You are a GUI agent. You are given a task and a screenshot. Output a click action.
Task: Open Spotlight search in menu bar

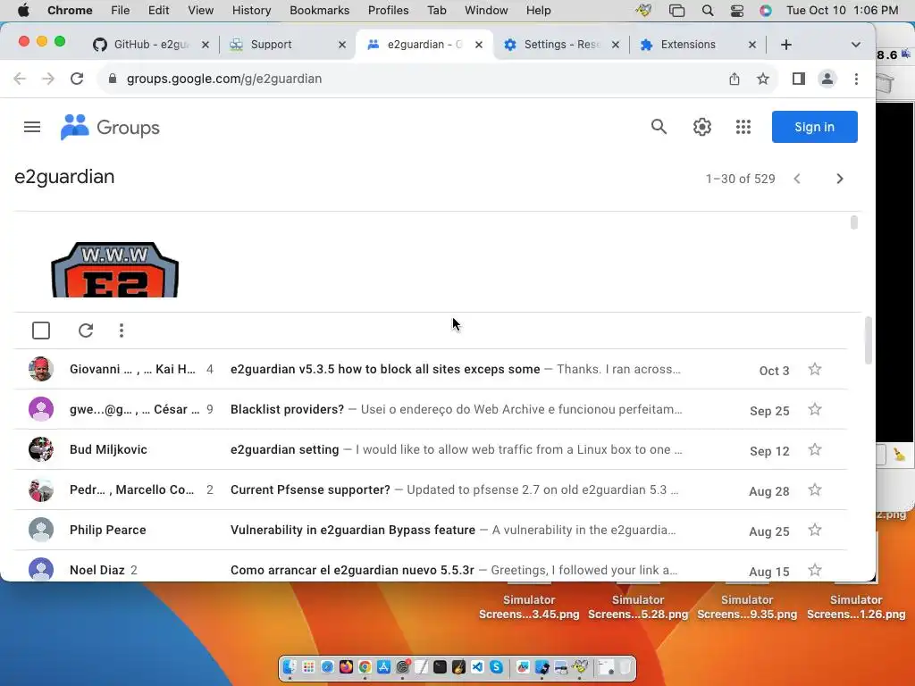coord(708,11)
